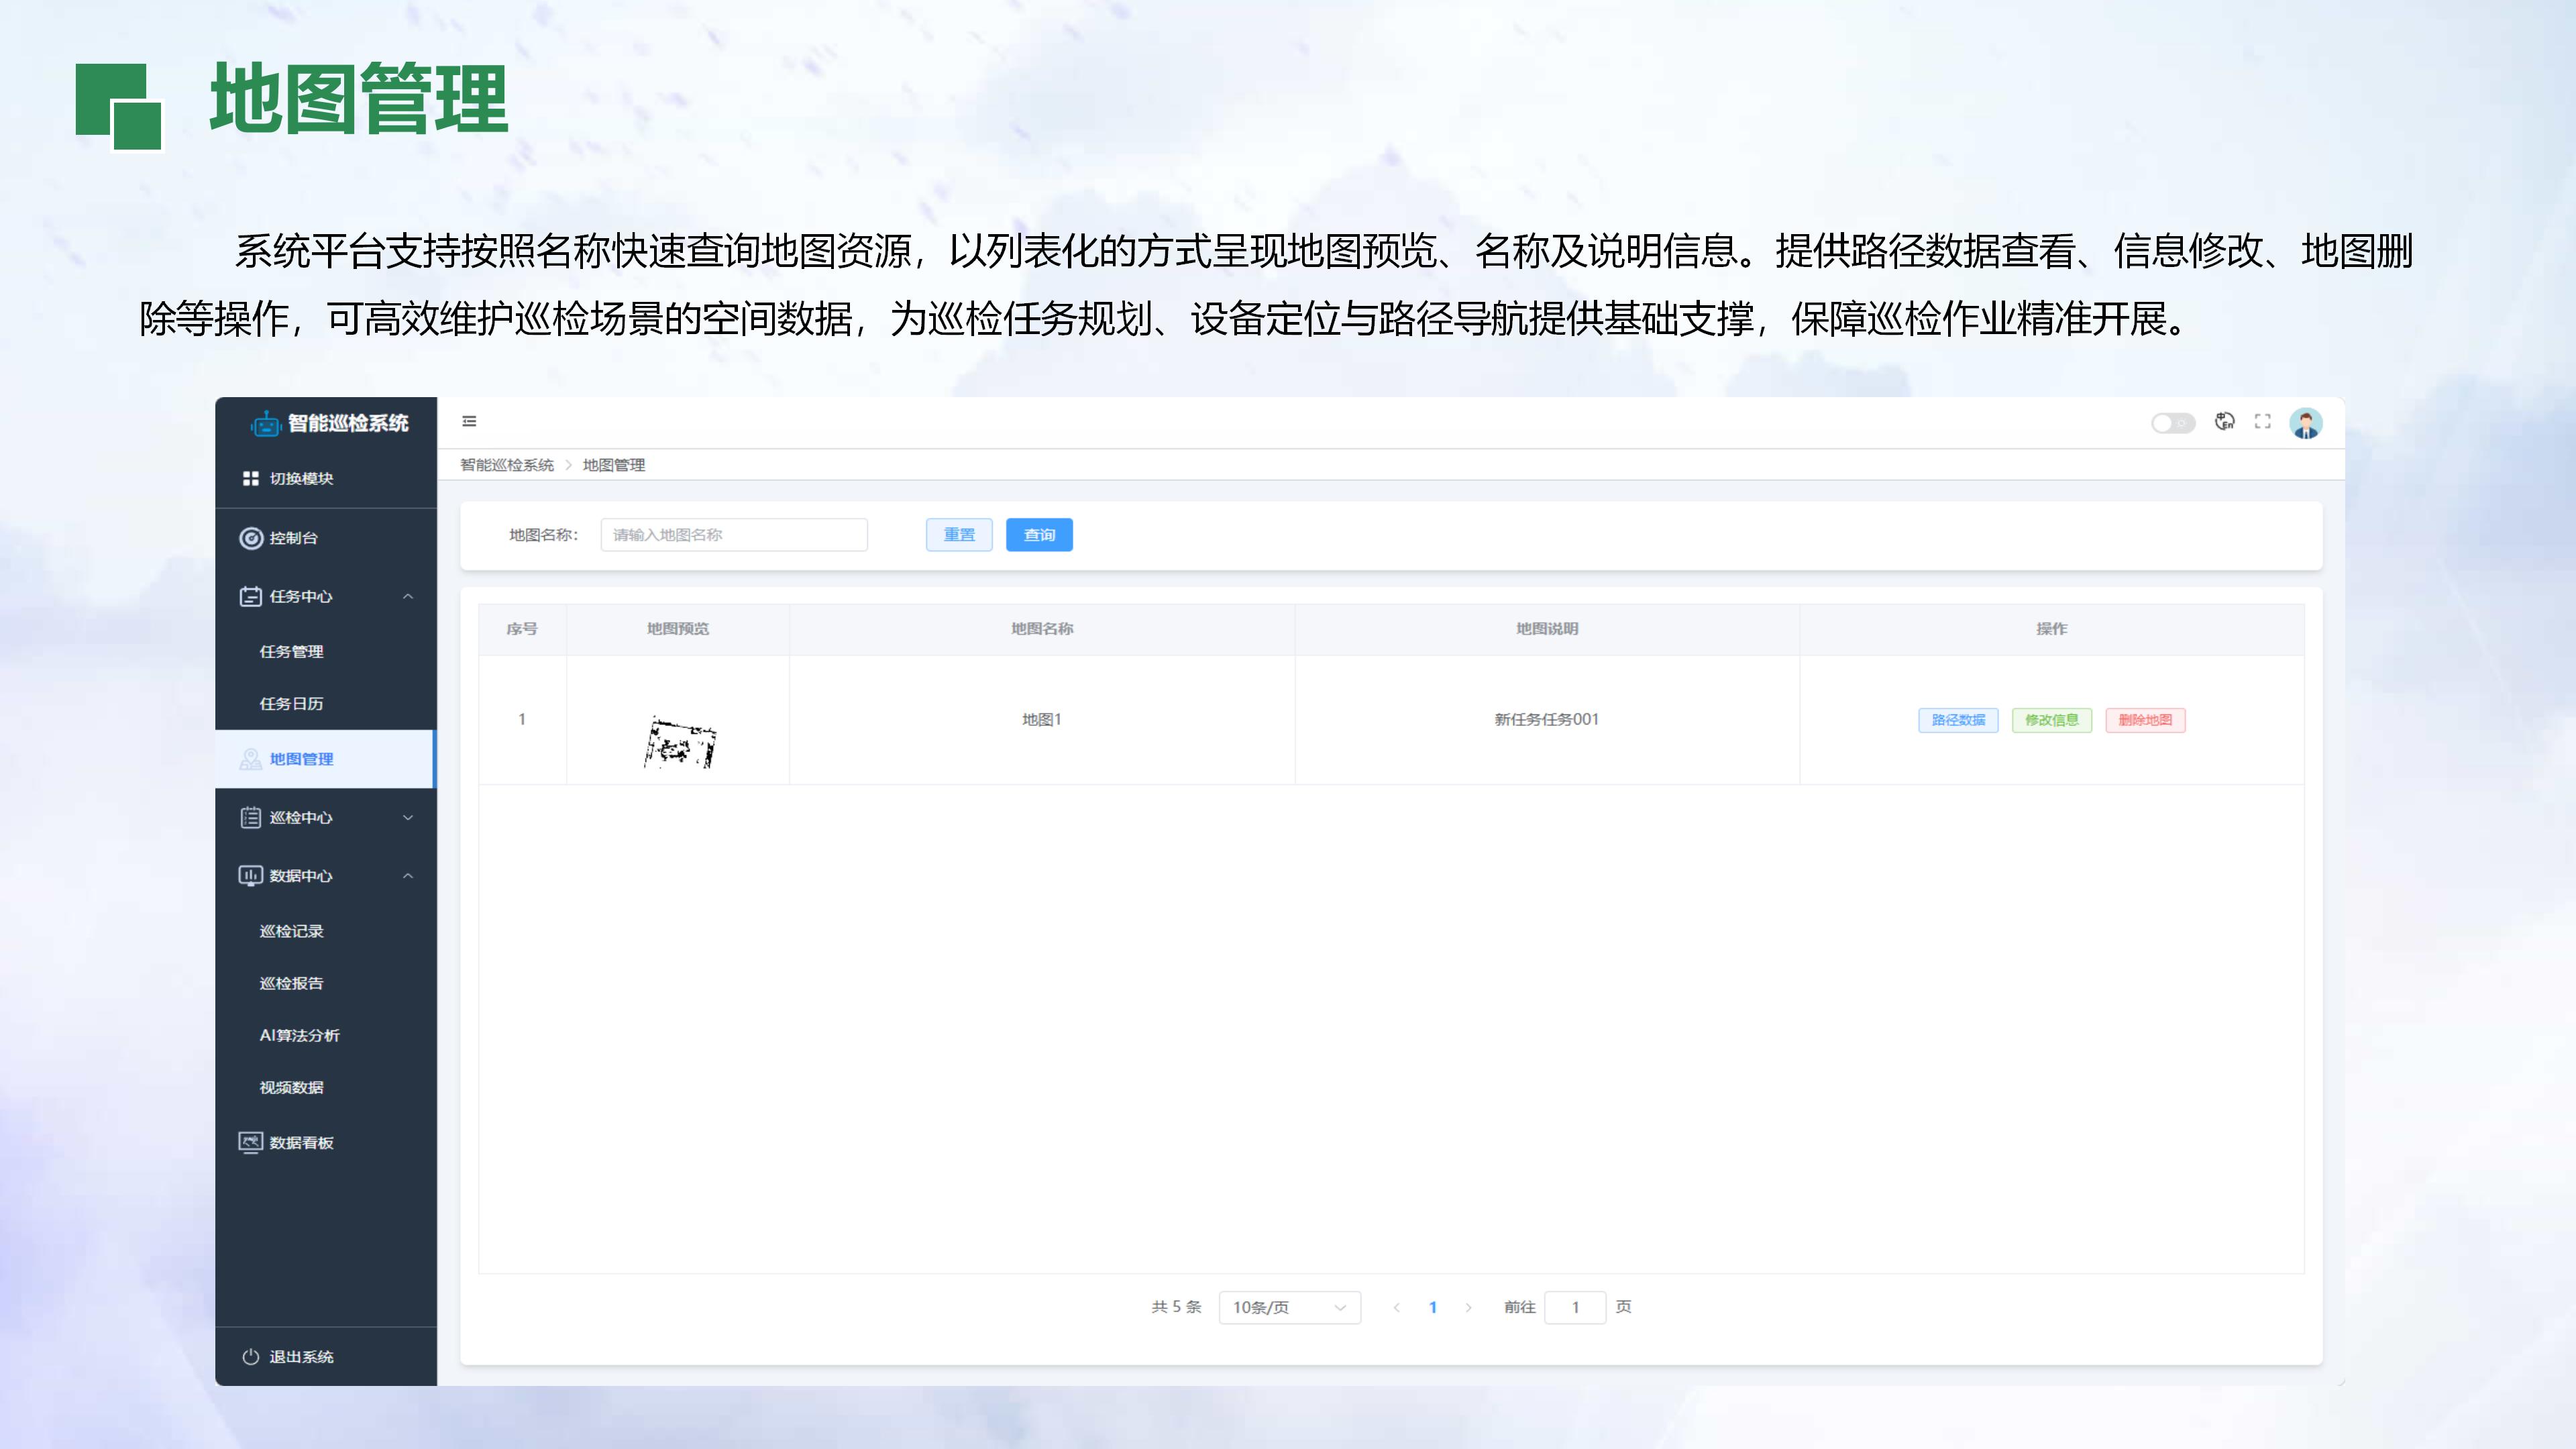Click the 地图管理 breadcrumb item
Viewport: 2576px width, 1449px height.
click(614, 466)
